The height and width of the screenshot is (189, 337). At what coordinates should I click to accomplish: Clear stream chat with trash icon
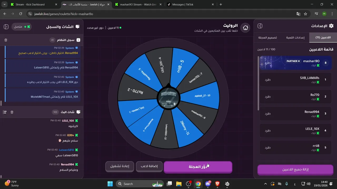[12, 112]
